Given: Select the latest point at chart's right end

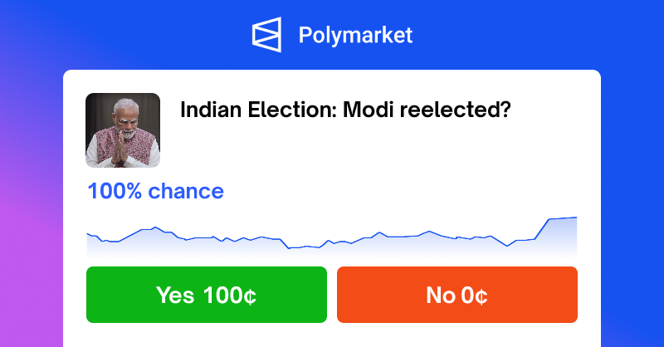Looking at the screenshot, I should coord(576,217).
